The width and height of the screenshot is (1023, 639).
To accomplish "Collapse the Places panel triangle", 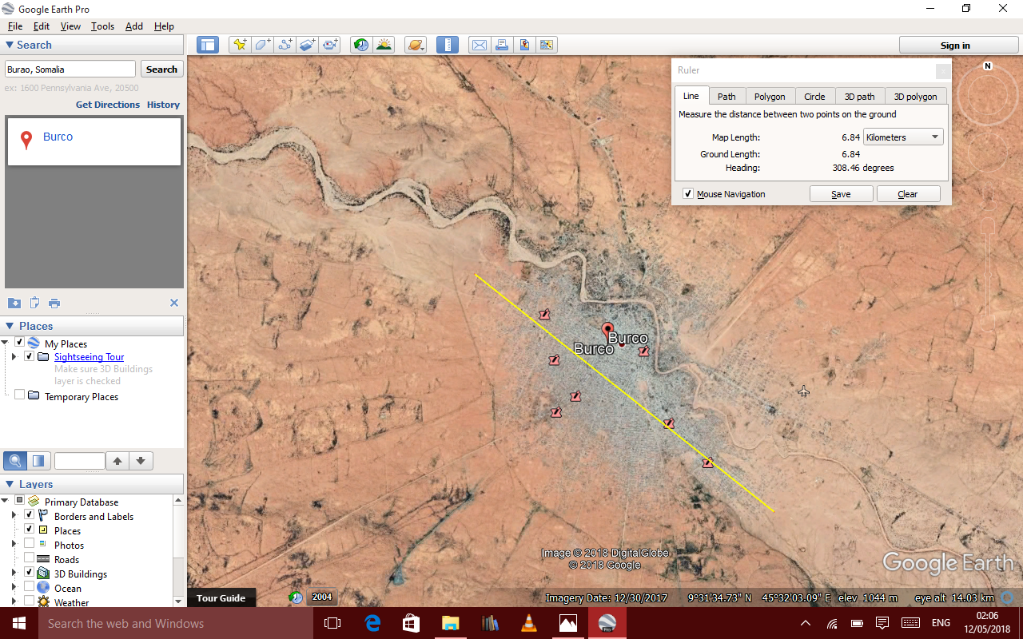I will (10, 326).
